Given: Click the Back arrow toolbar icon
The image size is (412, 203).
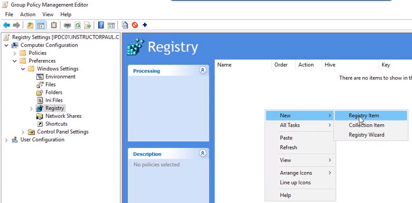Looking at the screenshot, I should pos(7,25).
